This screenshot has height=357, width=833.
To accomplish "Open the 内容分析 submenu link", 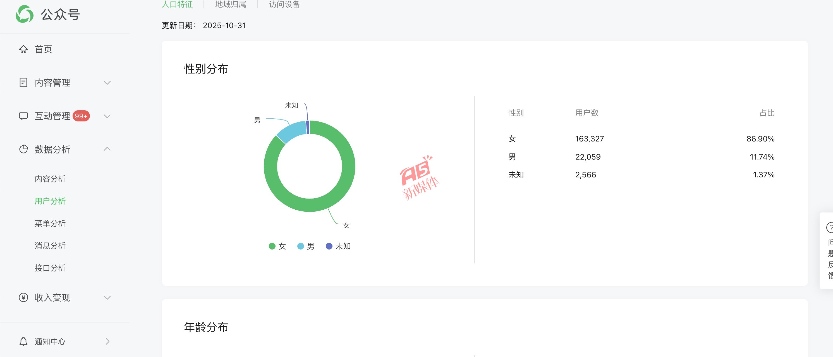I will [50, 179].
